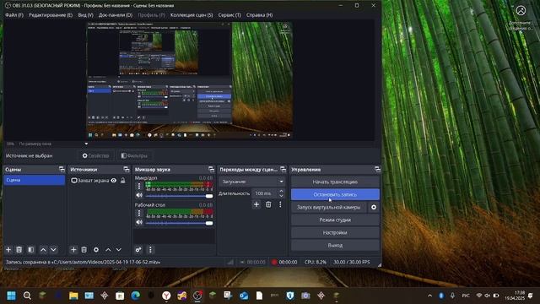Pop out the Управление dock panel
The image size is (540, 304).
[x=377, y=169]
